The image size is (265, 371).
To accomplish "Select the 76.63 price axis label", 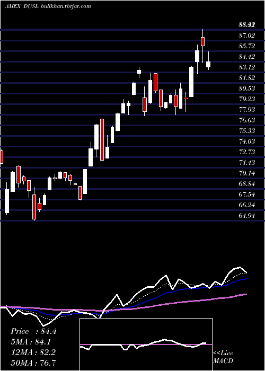I will (247, 120).
